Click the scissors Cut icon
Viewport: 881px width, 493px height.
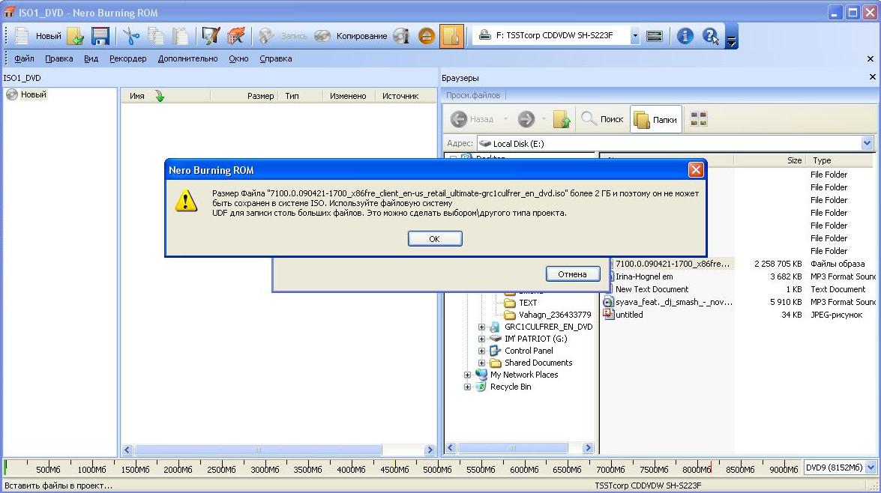coord(132,36)
